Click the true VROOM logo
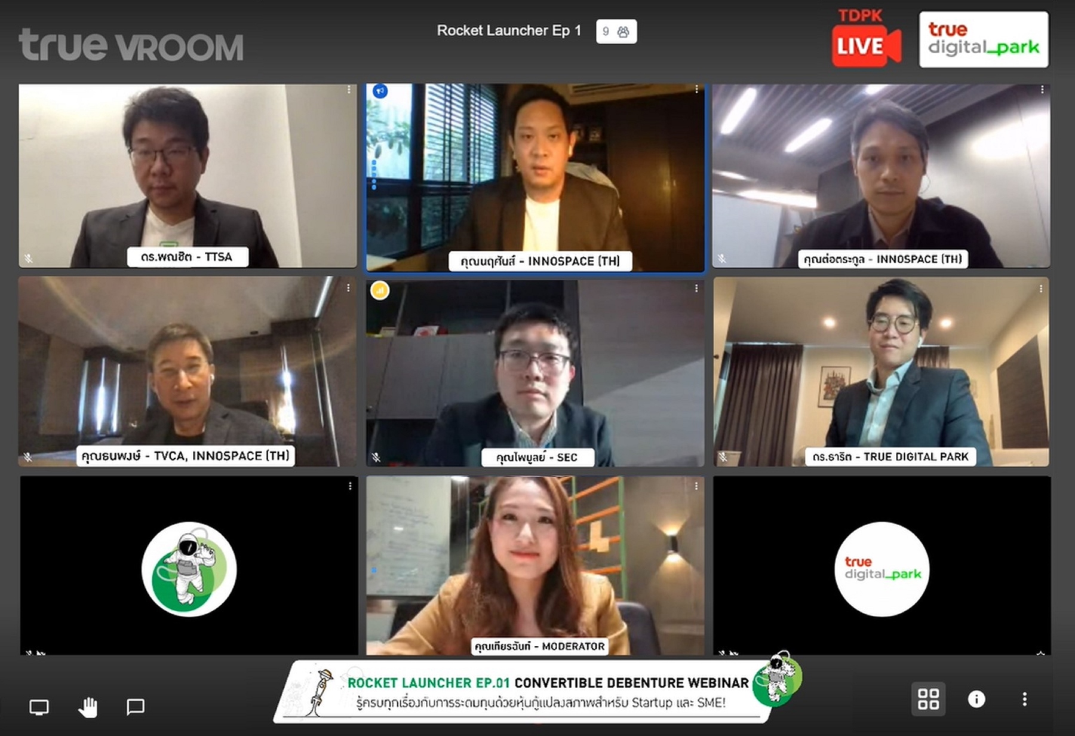 (x=131, y=45)
